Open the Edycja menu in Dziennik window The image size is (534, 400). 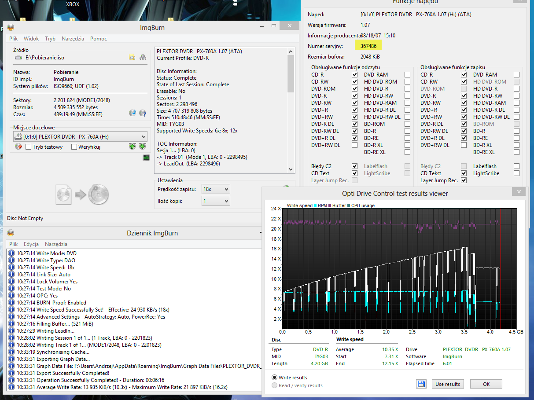tap(31, 244)
